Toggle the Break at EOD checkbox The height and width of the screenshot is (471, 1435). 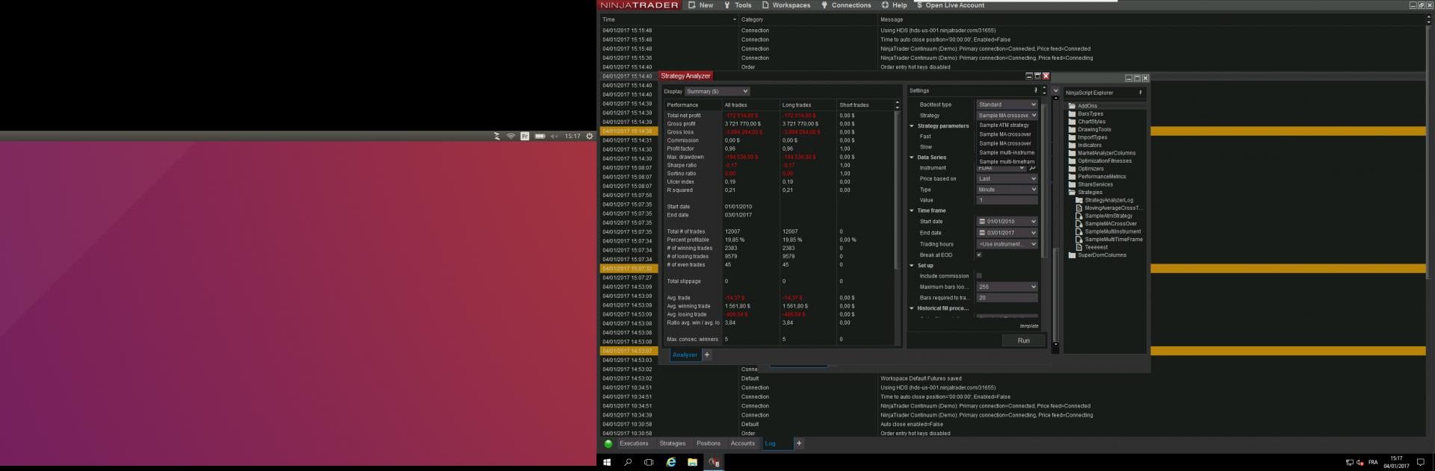click(x=979, y=255)
